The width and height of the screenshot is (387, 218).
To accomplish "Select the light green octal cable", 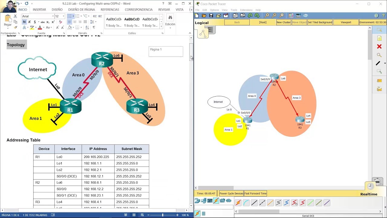I will coord(311,203).
